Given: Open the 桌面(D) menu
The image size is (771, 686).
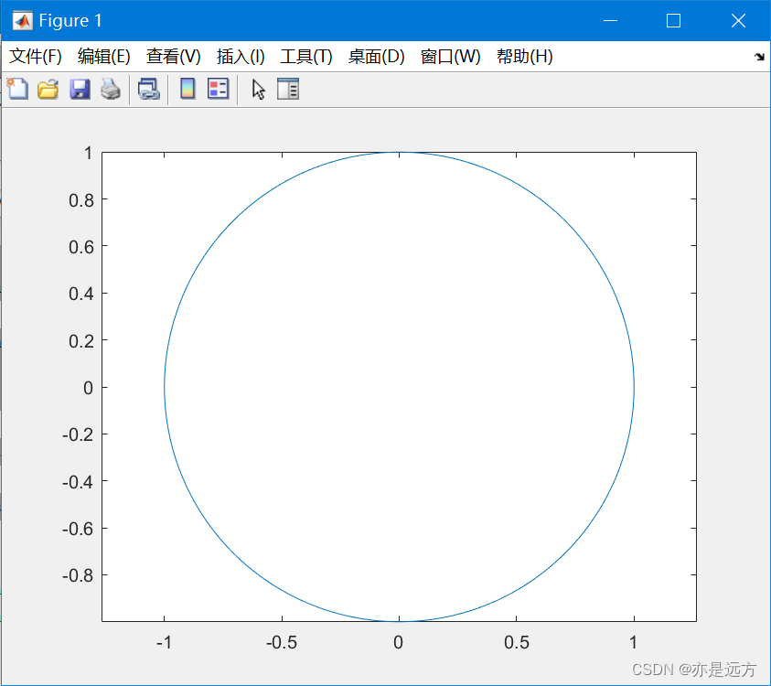Looking at the screenshot, I should [376, 57].
